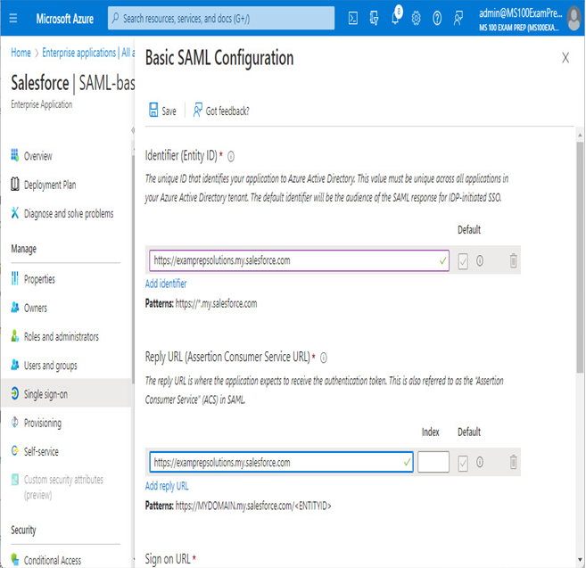Navigate to Home breadcrumb

(21, 53)
